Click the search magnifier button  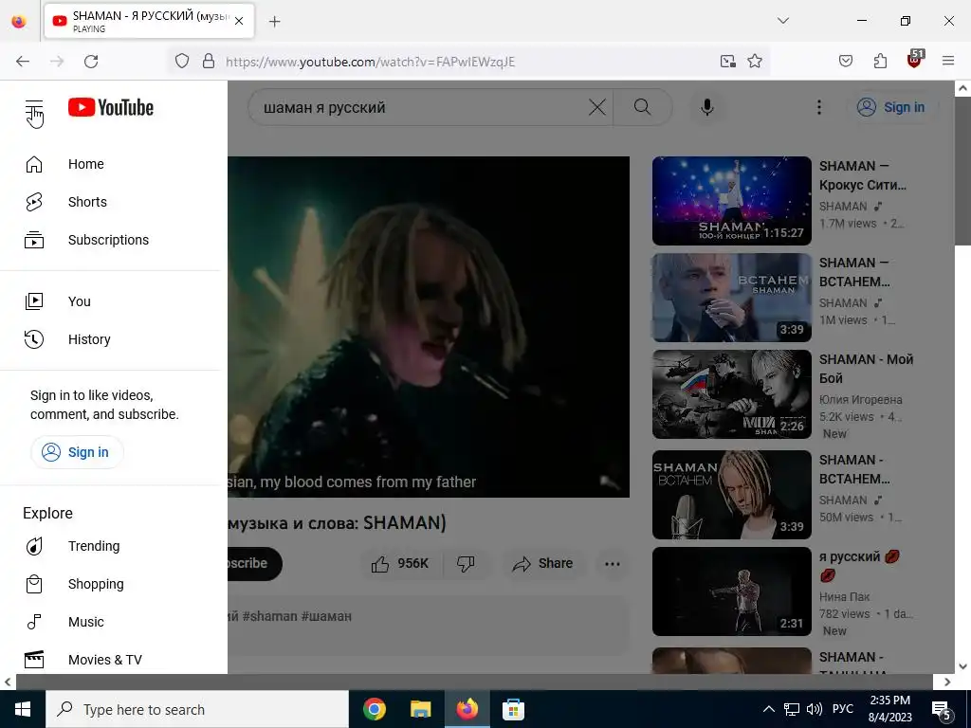click(x=643, y=108)
